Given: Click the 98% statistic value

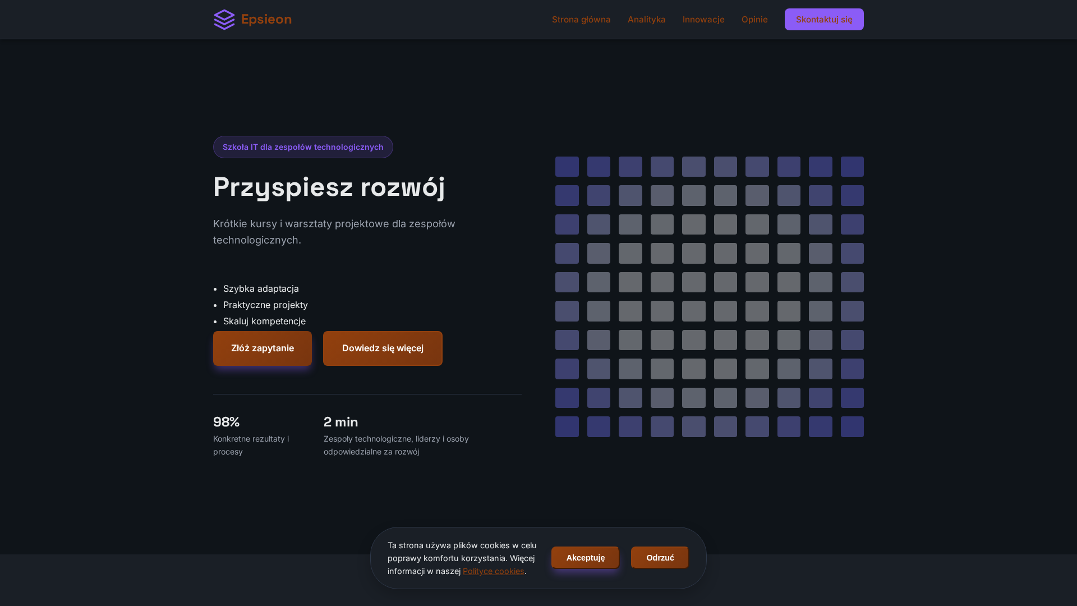Looking at the screenshot, I should [227, 422].
